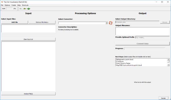This screenshot has width=171, height=100.
Task: Click the round green pufferfish toolbar icon
Action: tap(29, 9)
